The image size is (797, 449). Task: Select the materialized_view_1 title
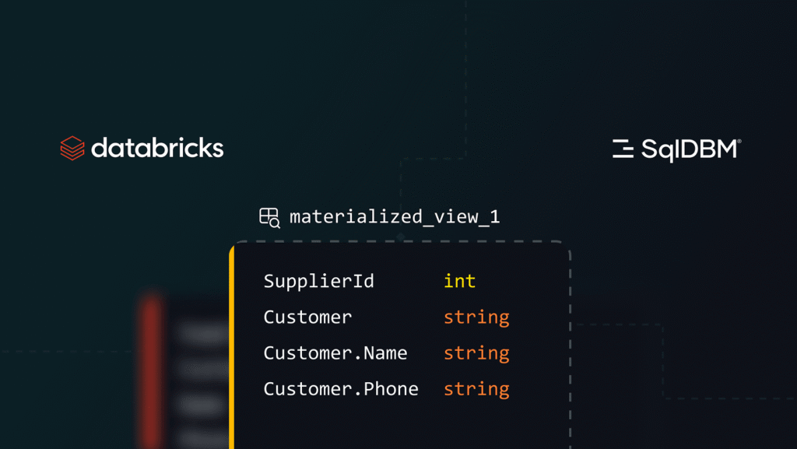pyautogui.click(x=395, y=217)
